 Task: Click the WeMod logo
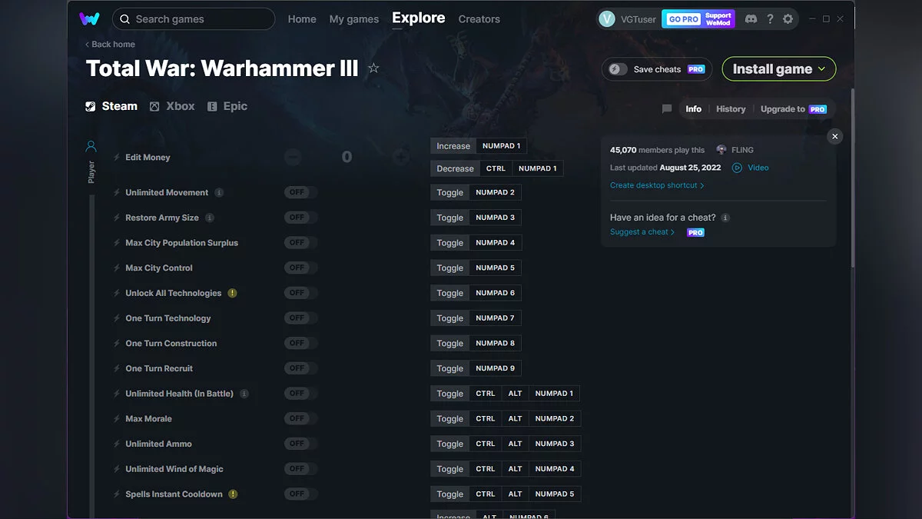90,18
